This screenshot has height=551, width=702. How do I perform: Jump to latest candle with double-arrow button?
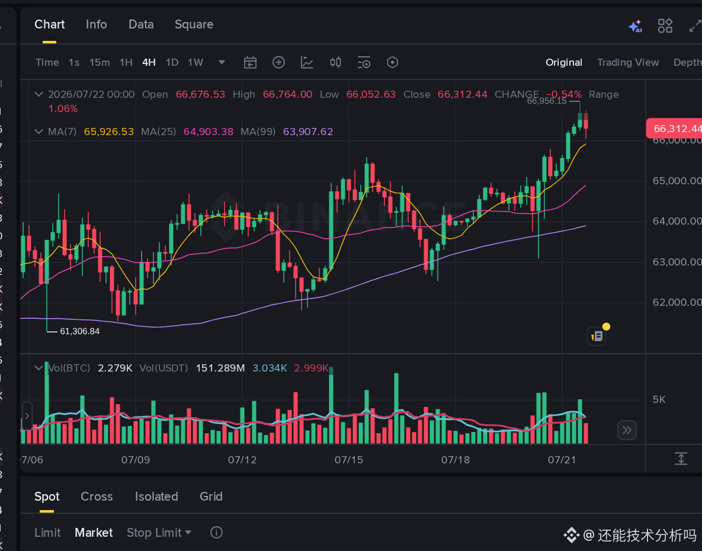click(627, 431)
